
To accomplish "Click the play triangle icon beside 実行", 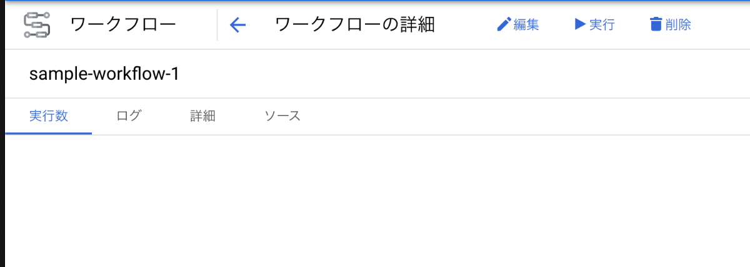I will [x=580, y=24].
